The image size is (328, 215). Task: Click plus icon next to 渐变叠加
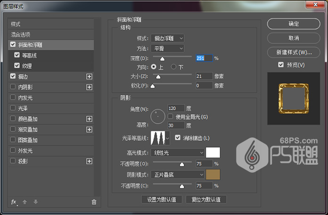tap(90, 129)
